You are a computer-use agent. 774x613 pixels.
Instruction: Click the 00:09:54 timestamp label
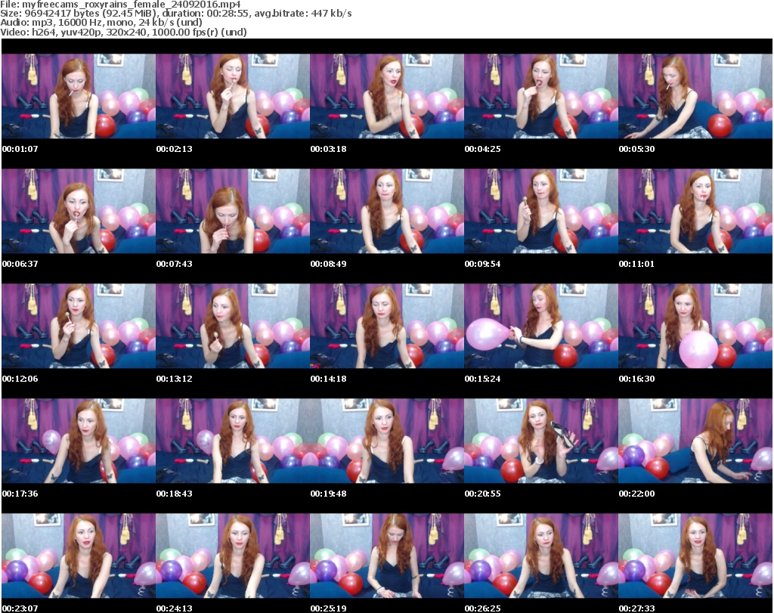click(x=482, y=264)
